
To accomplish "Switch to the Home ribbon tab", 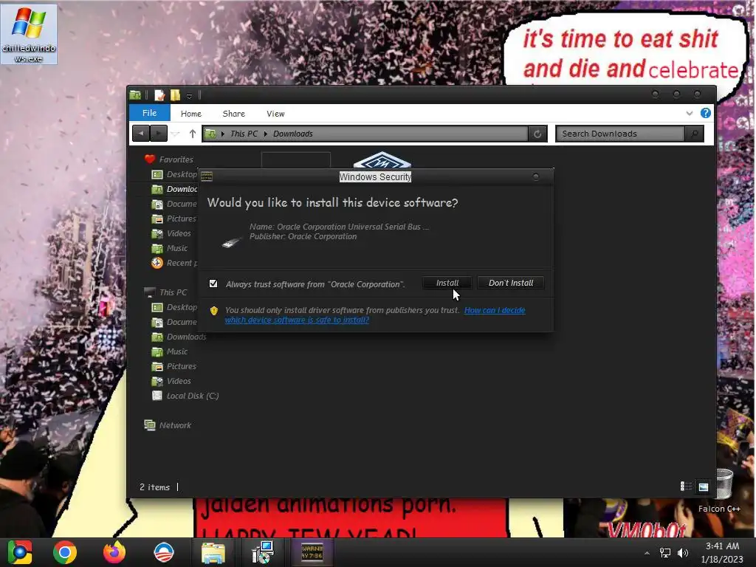I will [x=191, y=114].
